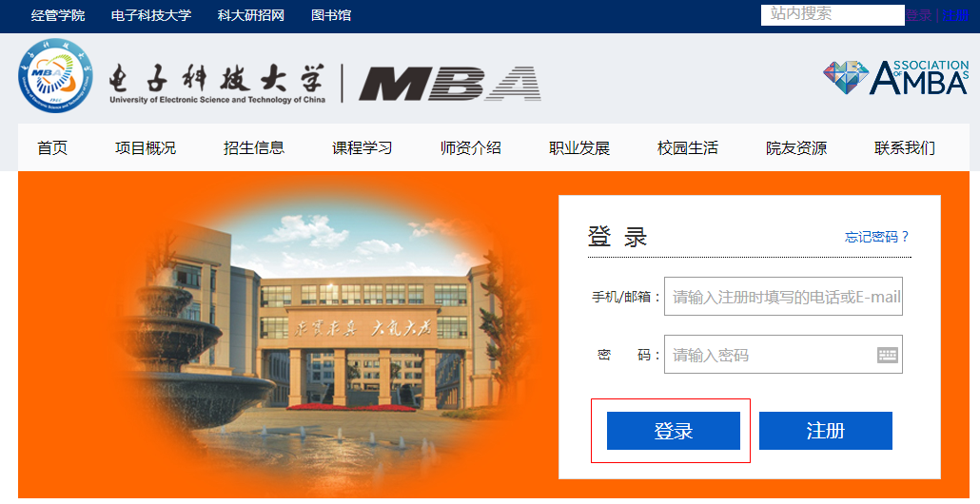Open the virtual keyboard icon in password field
Image resolution: width=980 pixels, height=504 pixels.
tap(887, 355)
